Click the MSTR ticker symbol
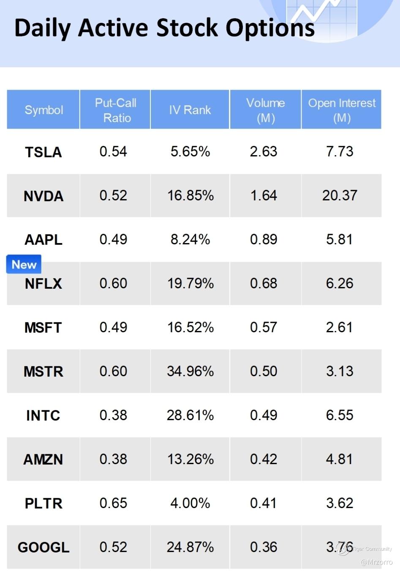The height and width of the screenshot is (571, 400). coord(44,372)
